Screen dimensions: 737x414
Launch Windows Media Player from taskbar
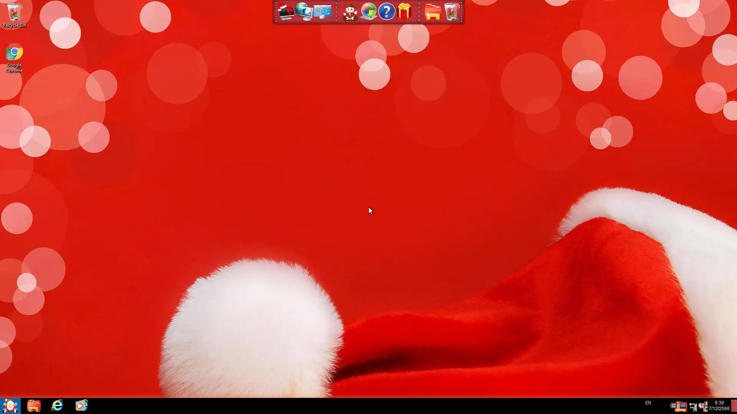81,406
